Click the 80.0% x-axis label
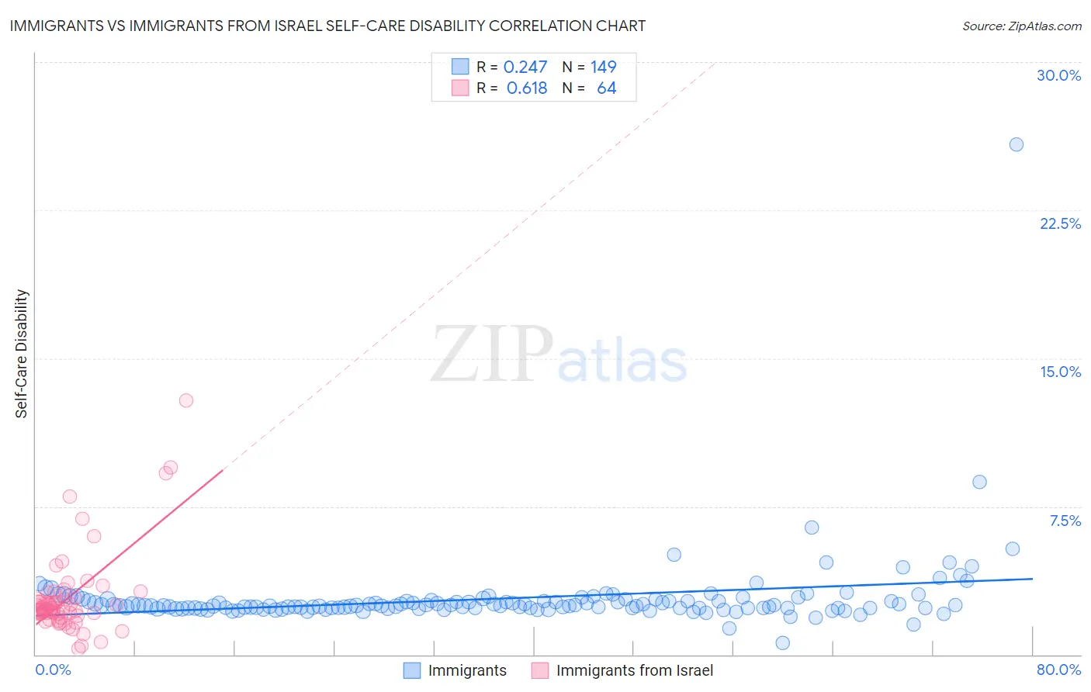 tap(1058, 670)
